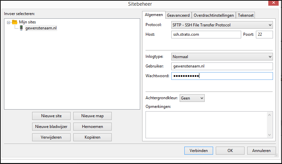Click the Gebruiker text field
Screen dimensions: 282x164
pyautogui.click(x=222, y=66)
